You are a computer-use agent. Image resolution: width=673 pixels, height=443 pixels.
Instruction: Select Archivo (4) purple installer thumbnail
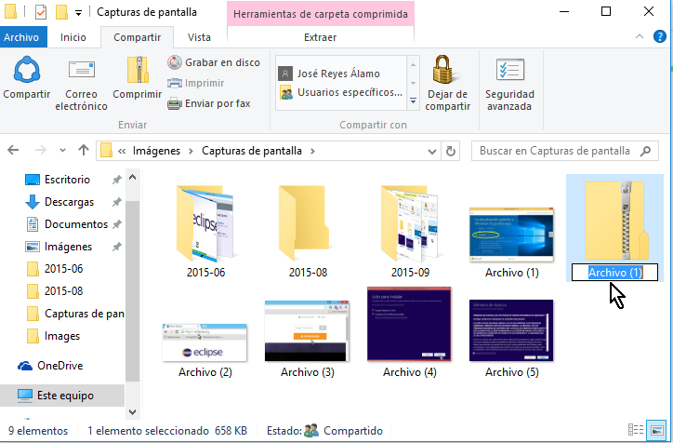tap(409, 324)
